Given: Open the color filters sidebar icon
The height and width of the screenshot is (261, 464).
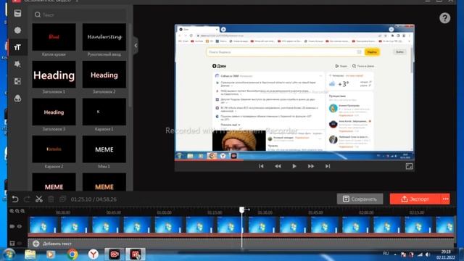Looking at the screenshot, I should [x=17, y=99].
